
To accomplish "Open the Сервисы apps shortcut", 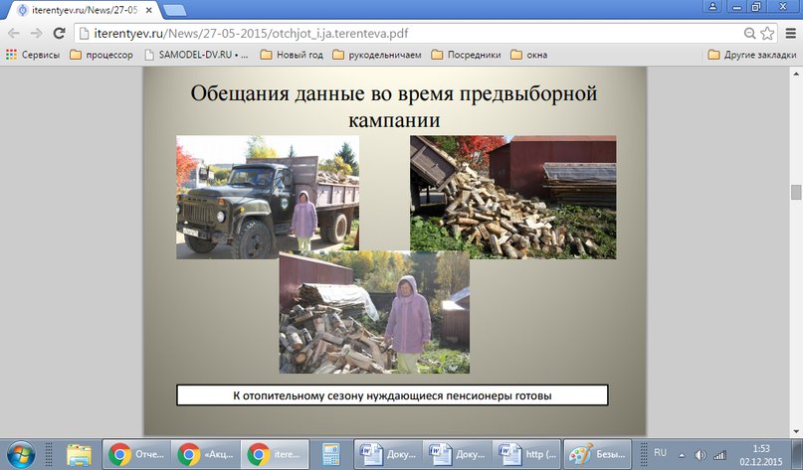I will [32, 55].
